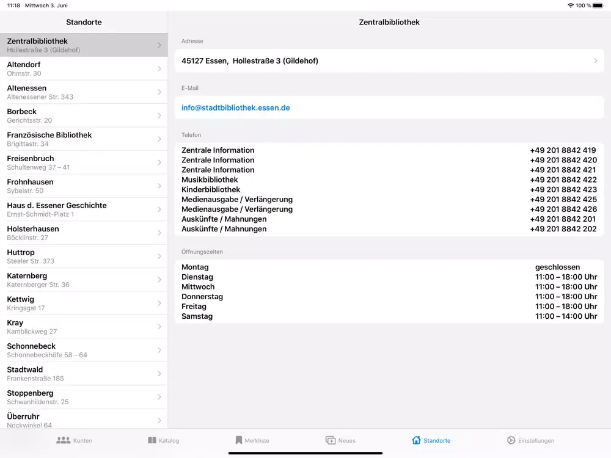The image size is (611, 458).
Task: Switch to the Standorte tab label
Action: (437, 440)
